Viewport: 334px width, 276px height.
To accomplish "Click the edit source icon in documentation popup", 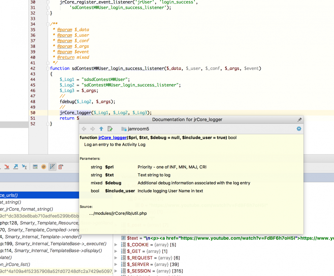I will pos(110,129).
